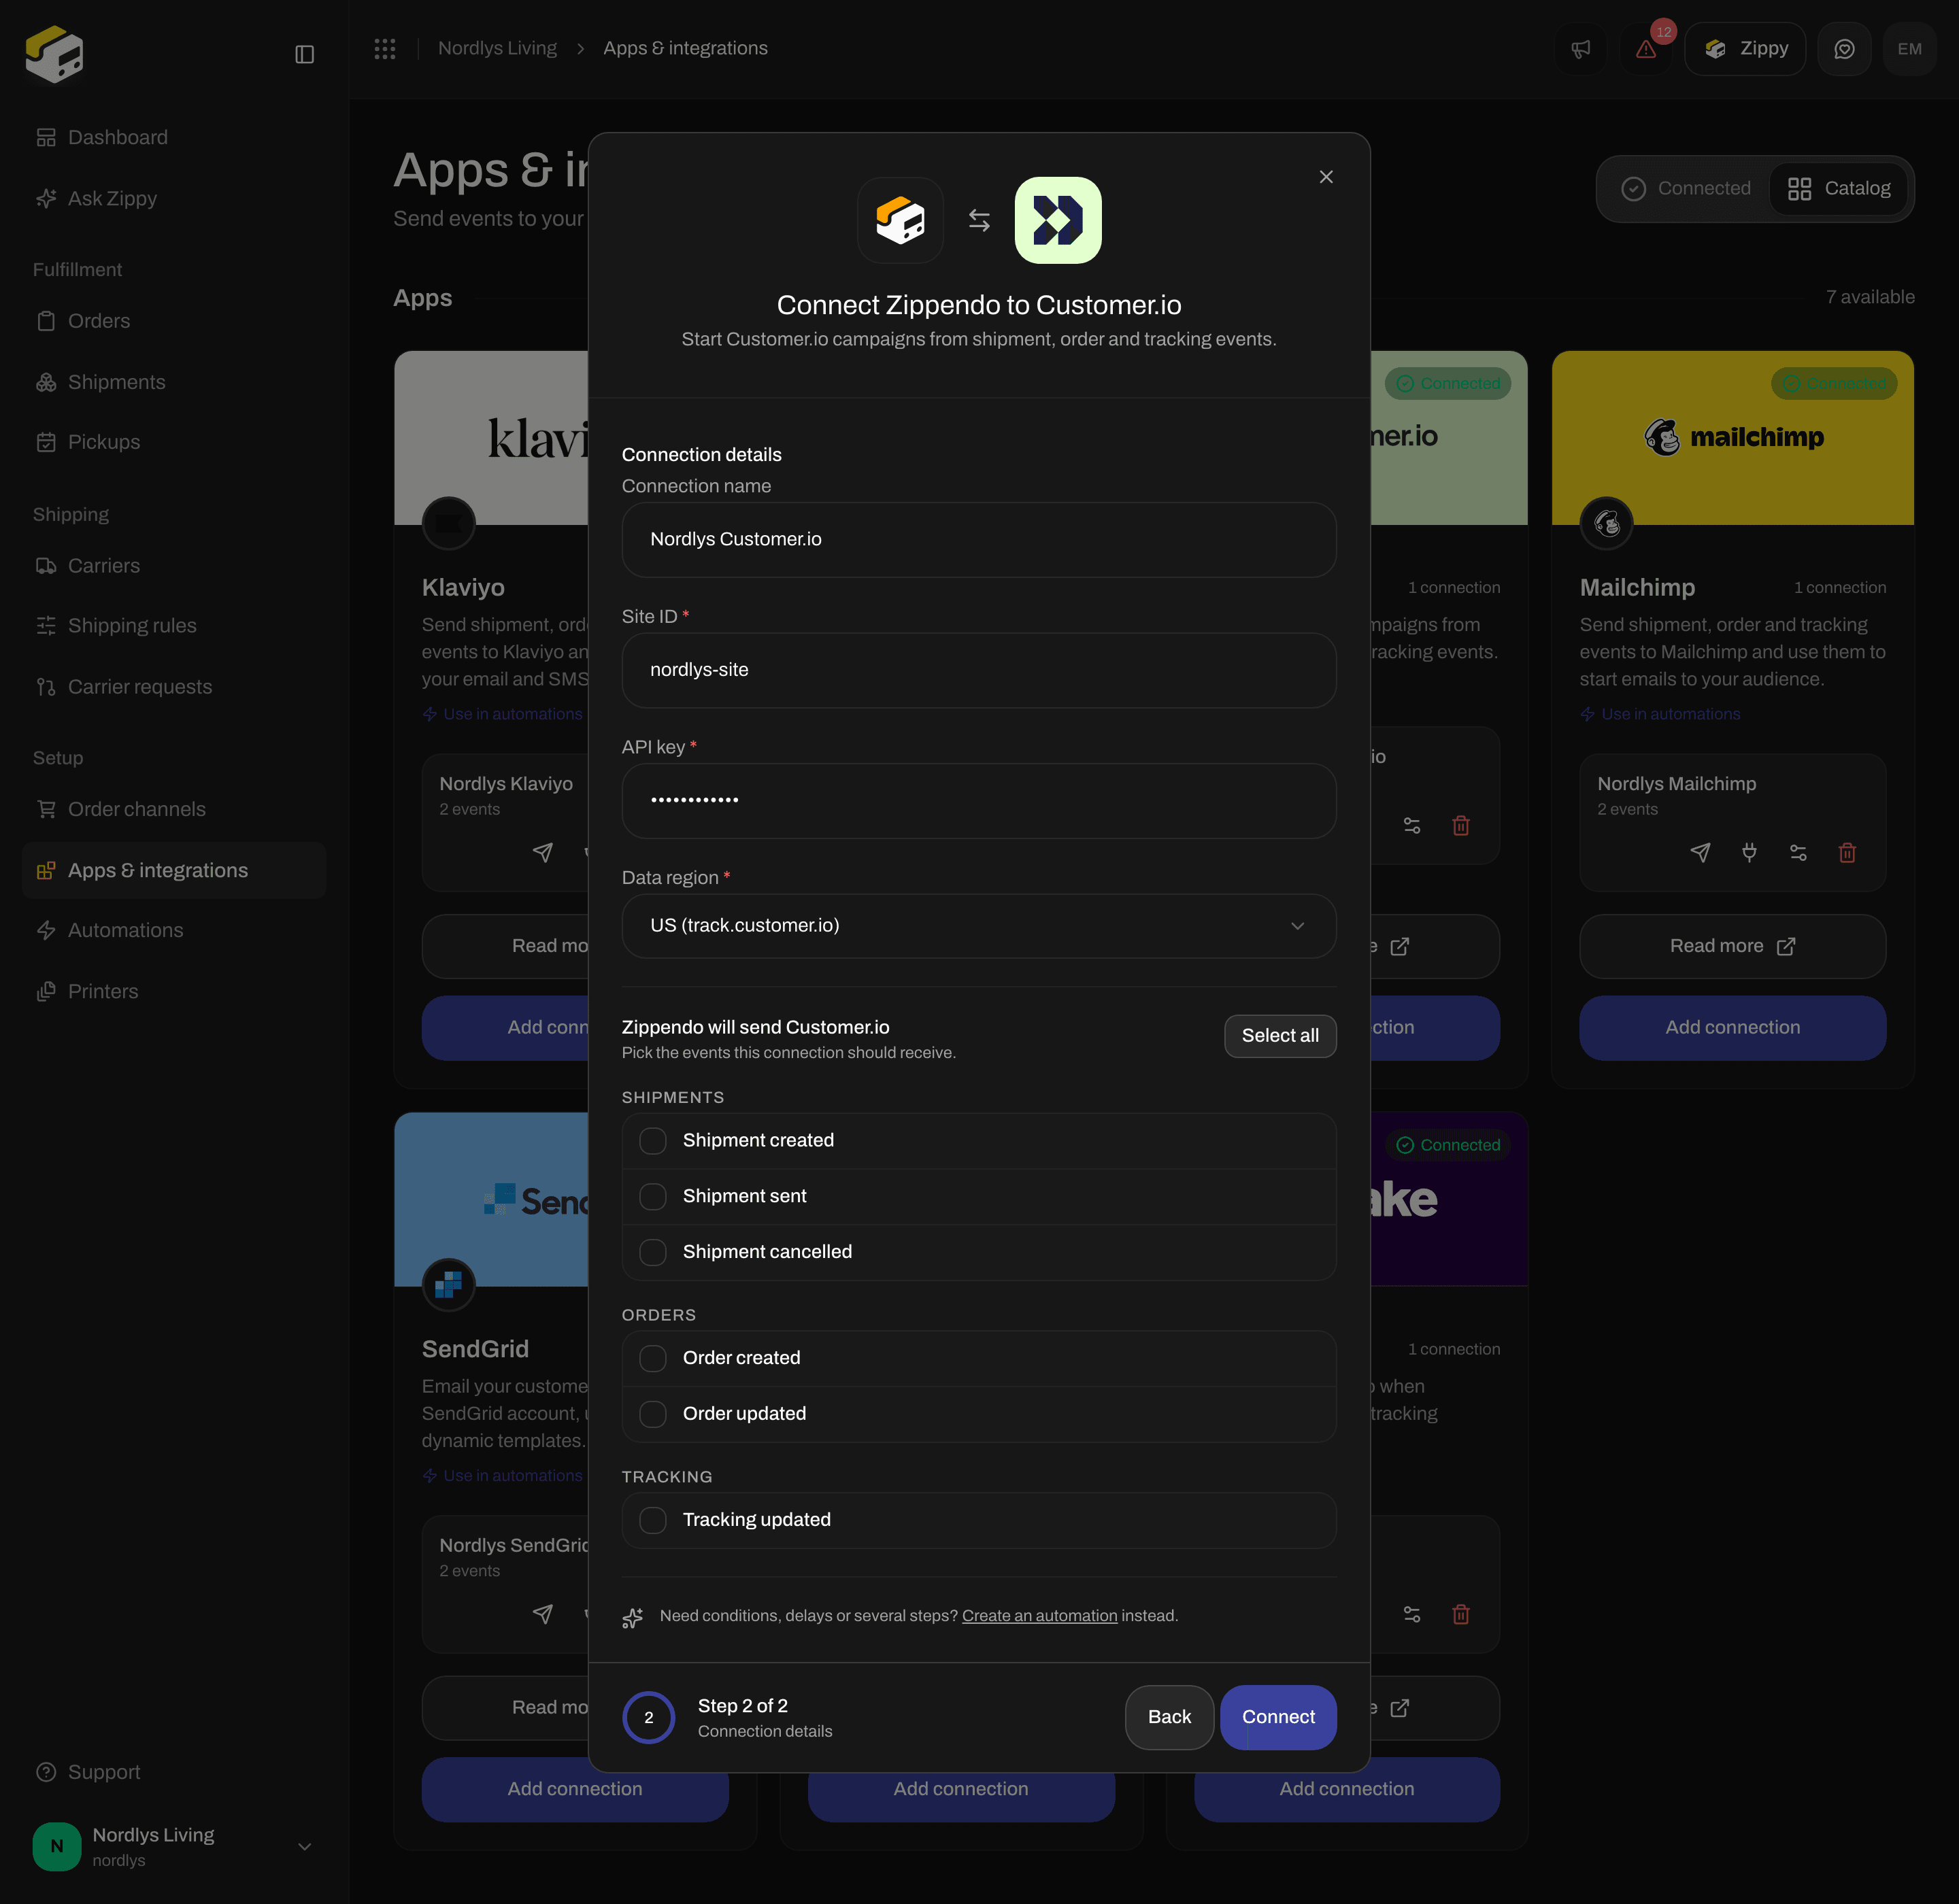This screenshot has width=1959, height=1904.
Task: Open EM user avatar
Action: [x=1909, y=49]
